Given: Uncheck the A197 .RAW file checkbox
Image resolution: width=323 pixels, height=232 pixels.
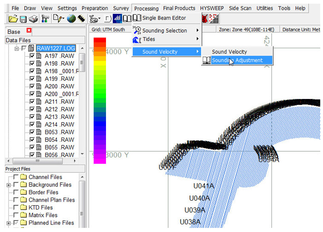Looking at the screenshot, I should pos(32,56).
